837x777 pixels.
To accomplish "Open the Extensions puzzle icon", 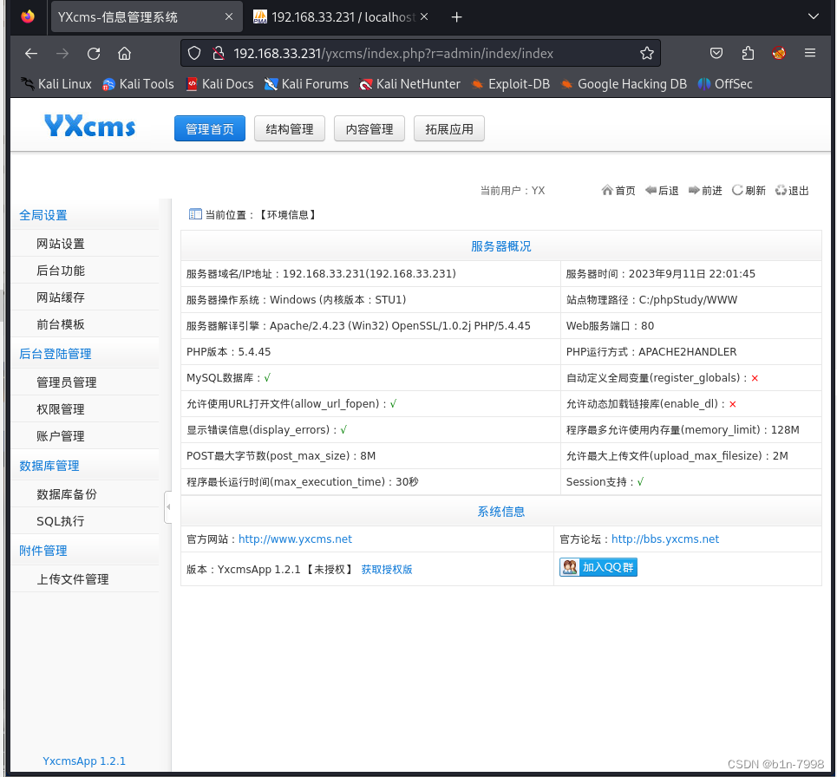I will click(748, 54).
